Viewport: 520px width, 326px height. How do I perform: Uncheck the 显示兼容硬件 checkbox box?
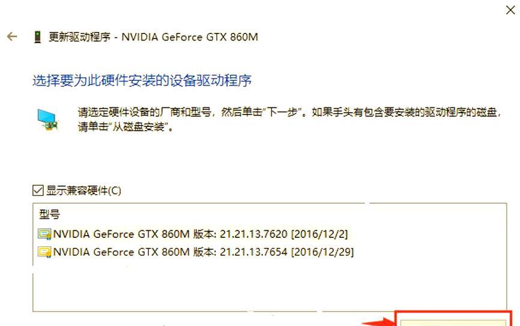click(38, 191)
